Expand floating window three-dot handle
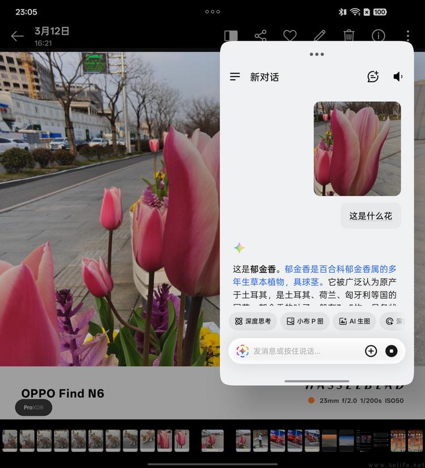This screenshot has height=468, width=425. coord(317,54)
